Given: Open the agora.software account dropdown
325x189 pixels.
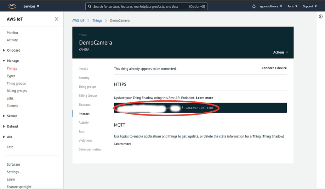Looking at the screenshot, I should tap(271, 6).
